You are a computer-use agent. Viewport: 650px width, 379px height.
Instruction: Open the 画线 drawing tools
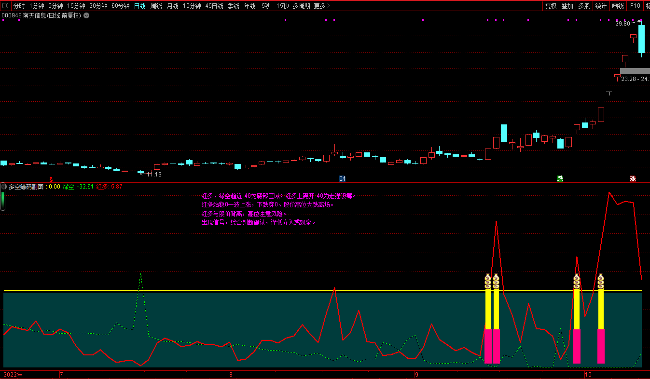point(618,6)
